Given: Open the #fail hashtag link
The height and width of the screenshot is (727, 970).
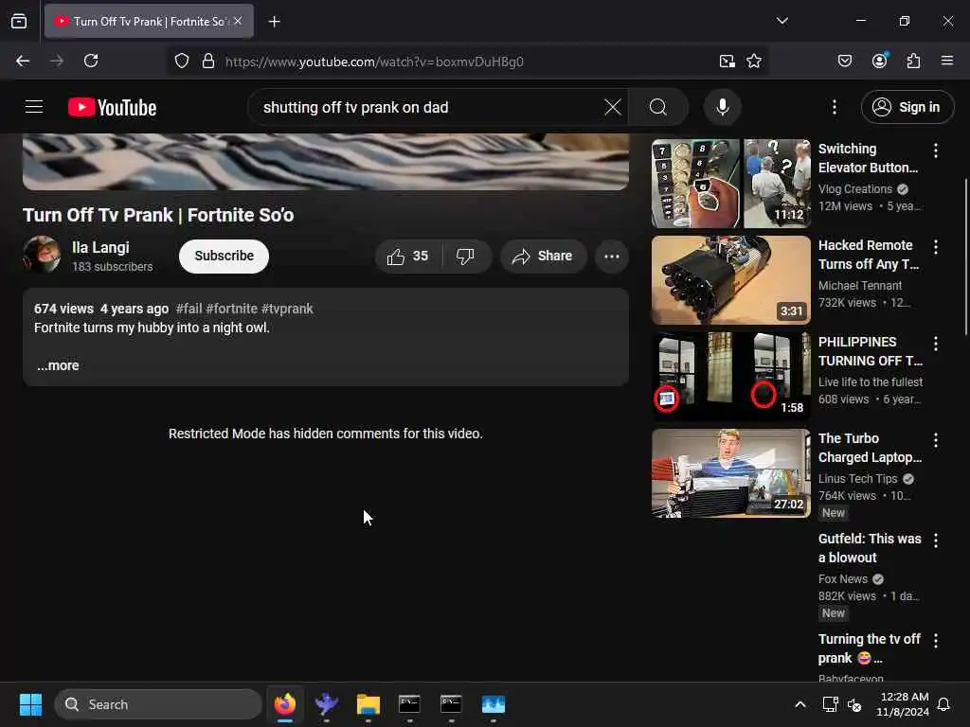Looking at the screenshot, I should pos(189,309).
